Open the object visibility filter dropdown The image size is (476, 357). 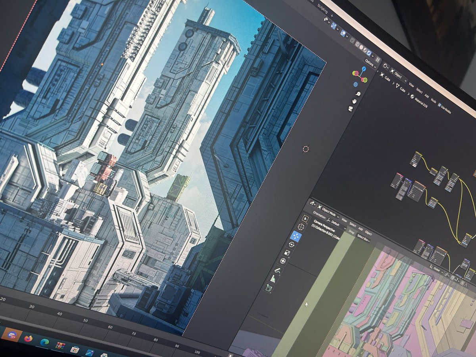[327, 20]
